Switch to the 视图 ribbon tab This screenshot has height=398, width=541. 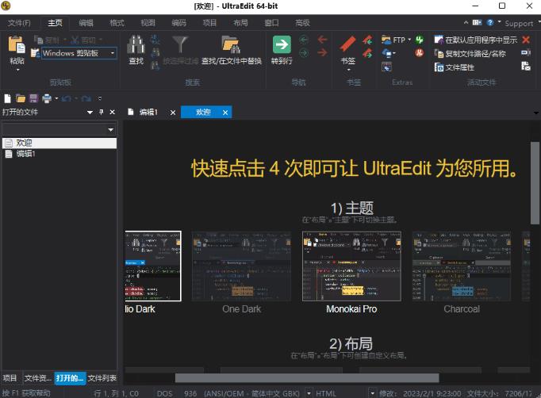click(x=148, y=23)
